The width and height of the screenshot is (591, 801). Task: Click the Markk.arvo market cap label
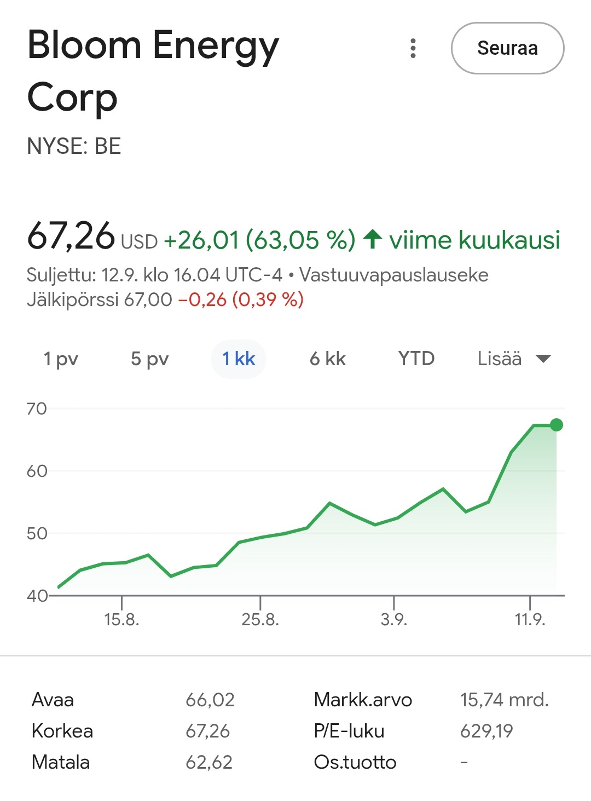tap(363, 700)
